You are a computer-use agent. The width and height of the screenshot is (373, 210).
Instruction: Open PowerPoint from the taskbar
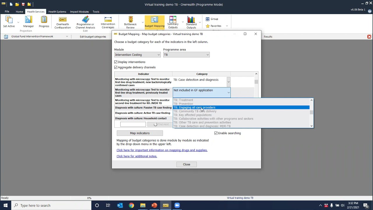click(154, 205)
